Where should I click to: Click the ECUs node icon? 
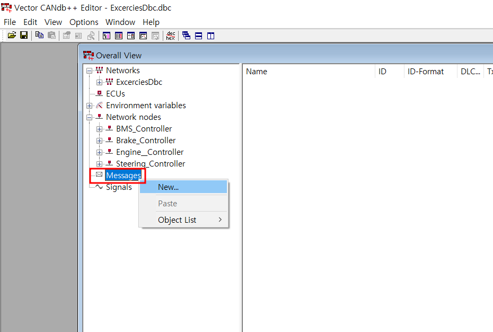(x=99, y=93)
